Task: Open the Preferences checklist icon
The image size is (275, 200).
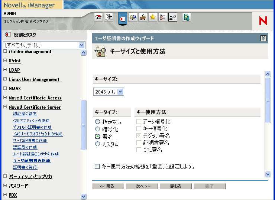Action: pos(162,17)
